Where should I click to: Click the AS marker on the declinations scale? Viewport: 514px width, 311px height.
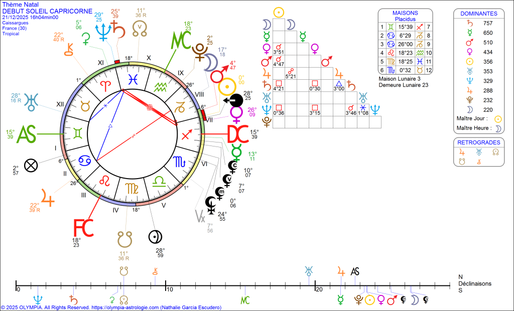click(355, 272)
